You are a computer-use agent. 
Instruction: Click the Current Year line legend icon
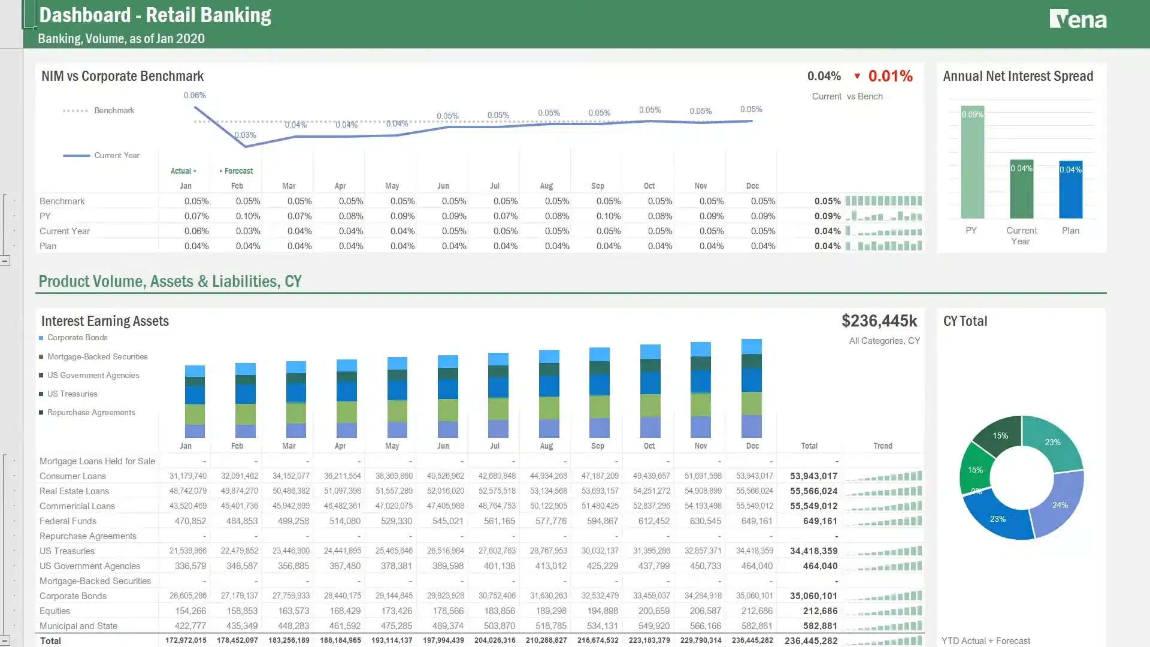(77, 155)
